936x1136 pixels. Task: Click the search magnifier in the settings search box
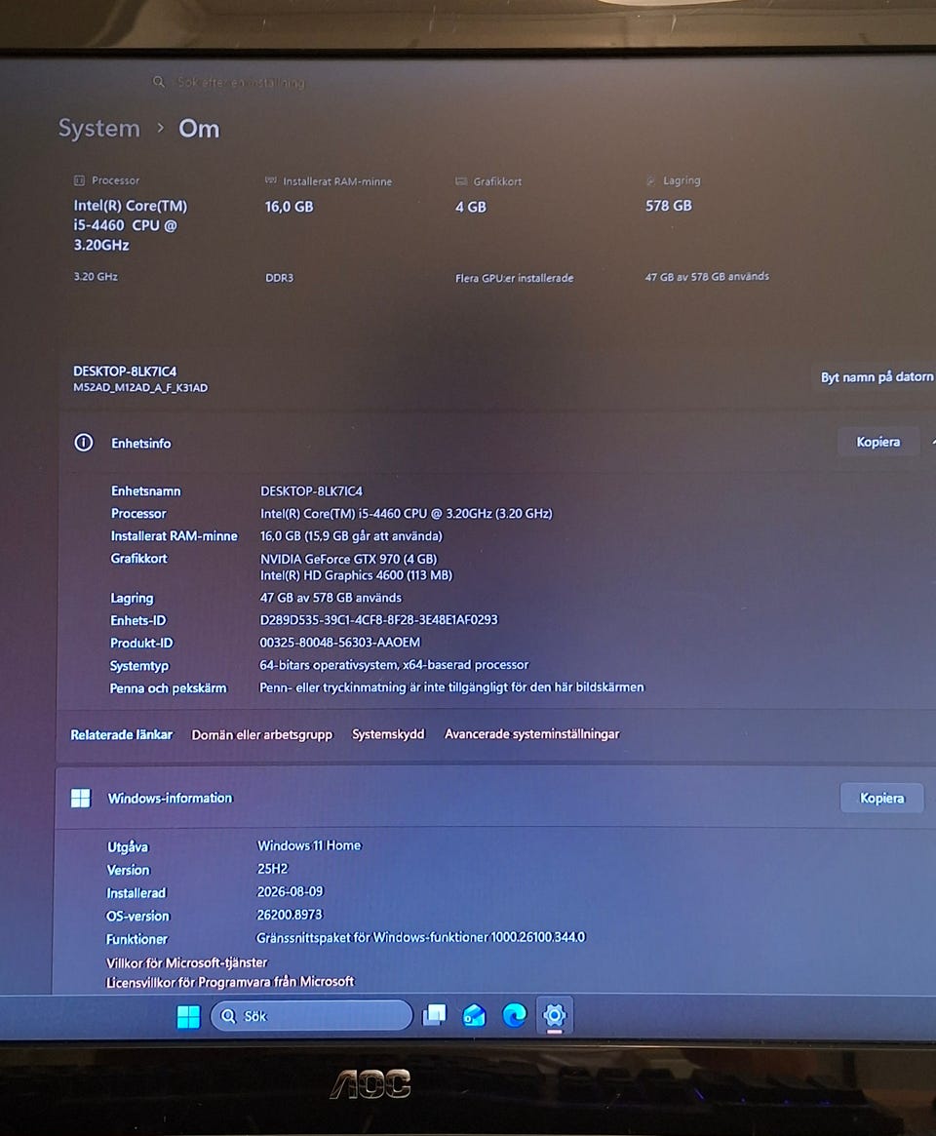159,82
